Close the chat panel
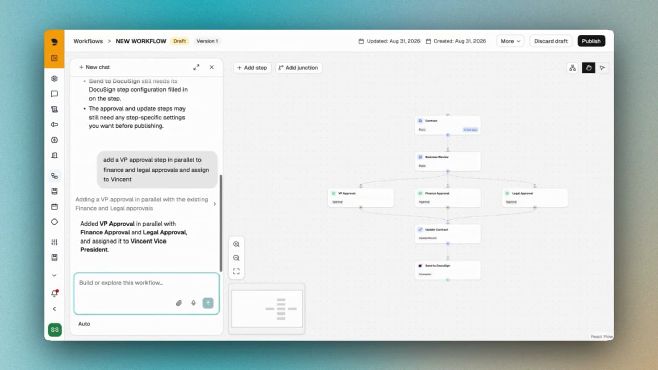Screen dimensions: 658x370 coord(212,67)
